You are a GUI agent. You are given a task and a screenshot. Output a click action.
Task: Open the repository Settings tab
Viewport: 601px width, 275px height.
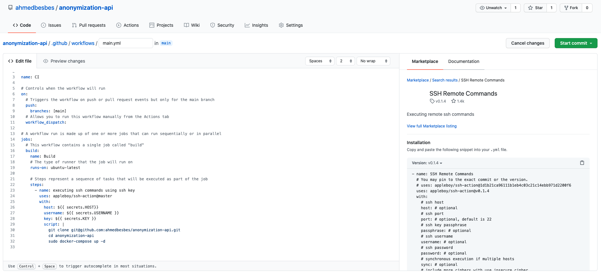click(291, 25)
